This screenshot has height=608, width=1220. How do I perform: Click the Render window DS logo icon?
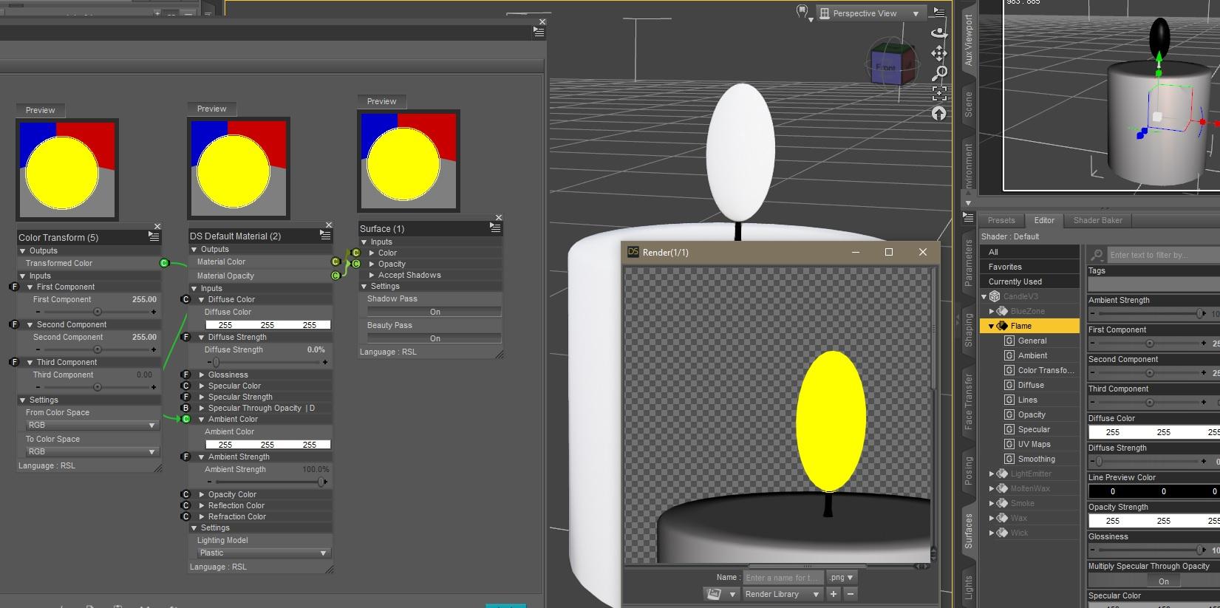[x=633, y=252]
